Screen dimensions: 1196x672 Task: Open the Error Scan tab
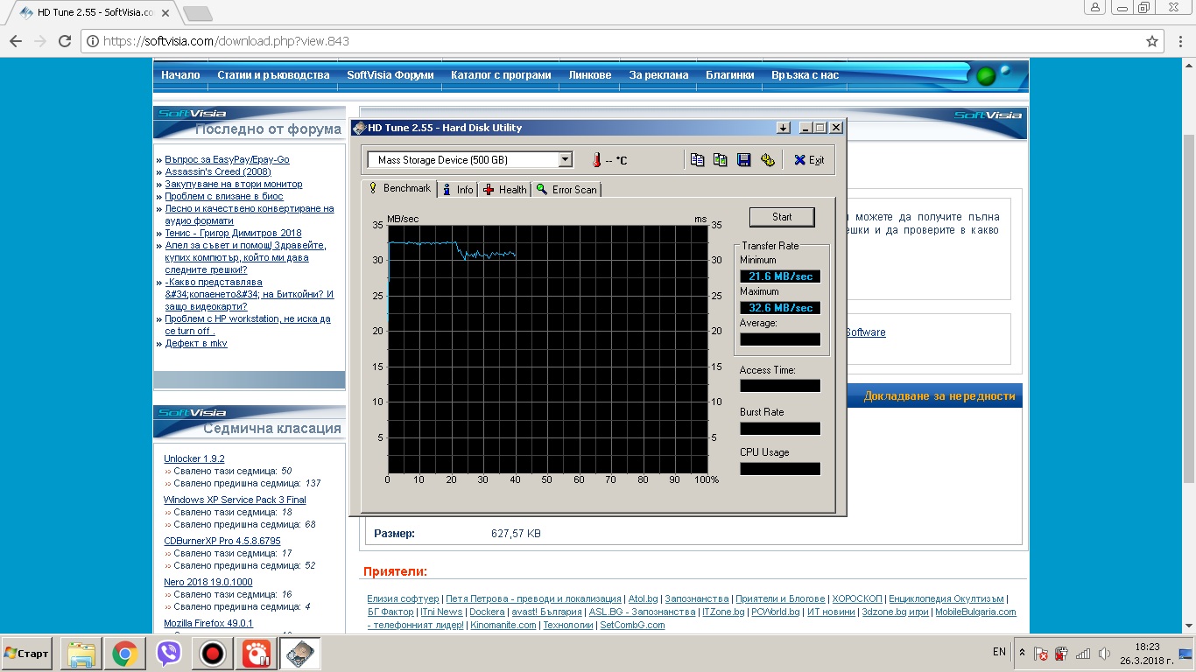pyautogui.click(x=566, y=190)
